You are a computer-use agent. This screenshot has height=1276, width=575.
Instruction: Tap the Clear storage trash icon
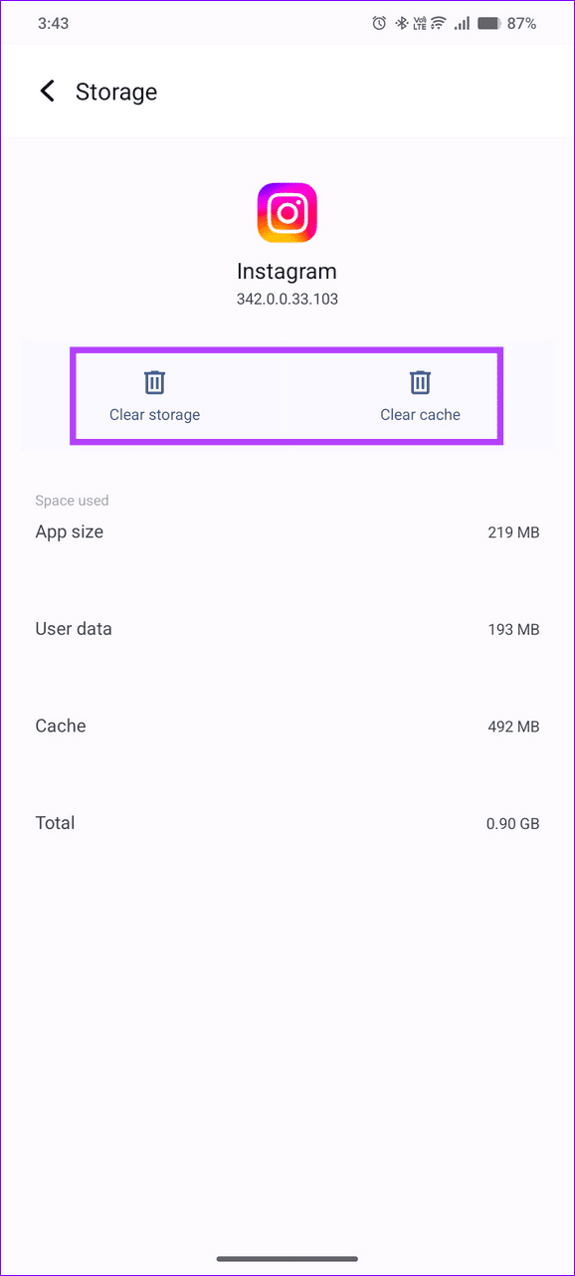pyautogui.click(x=154, y=381)
